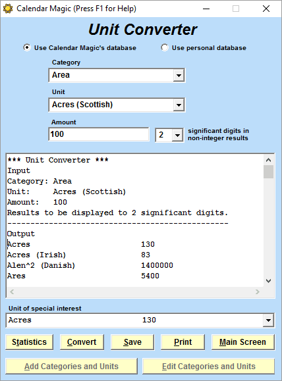Click the horizontal scroll right arrow
This screenshot has height=381, width=282.
point(258,292)
